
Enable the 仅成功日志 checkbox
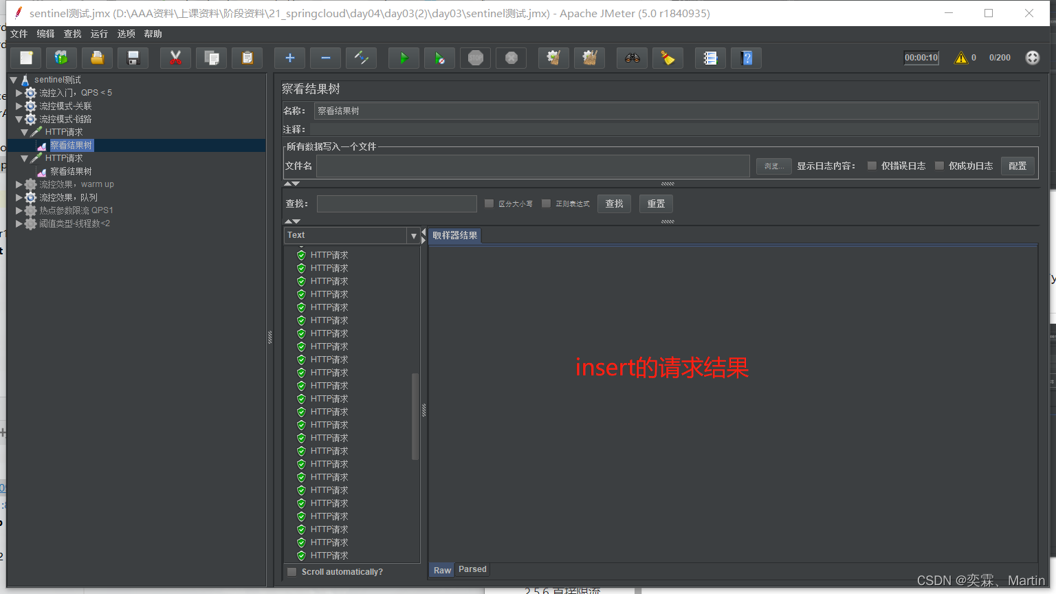939,166
